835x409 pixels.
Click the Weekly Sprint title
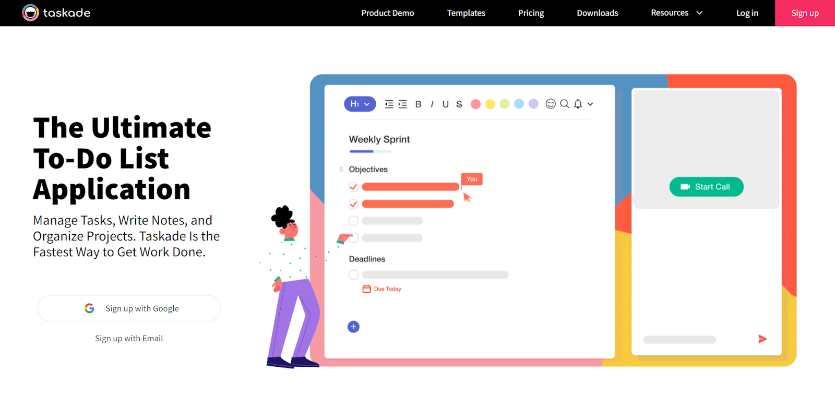379,139
